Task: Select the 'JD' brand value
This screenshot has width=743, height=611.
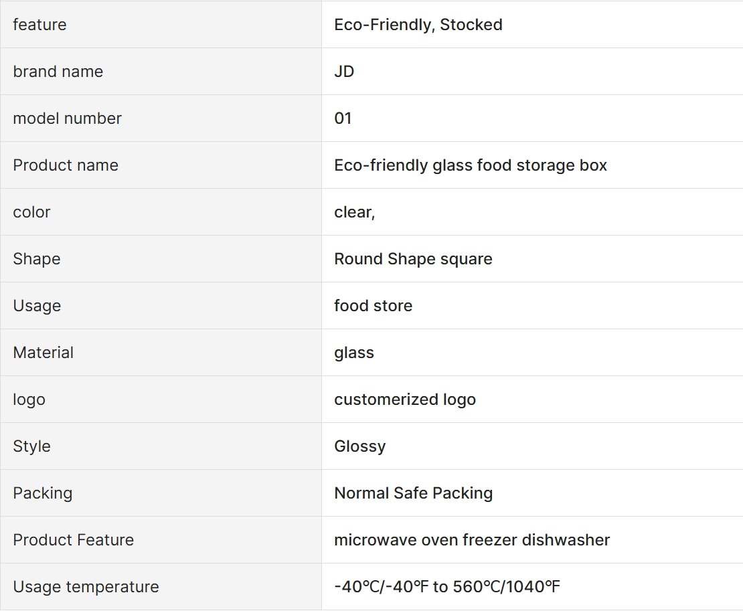Action: click(344, 72)
